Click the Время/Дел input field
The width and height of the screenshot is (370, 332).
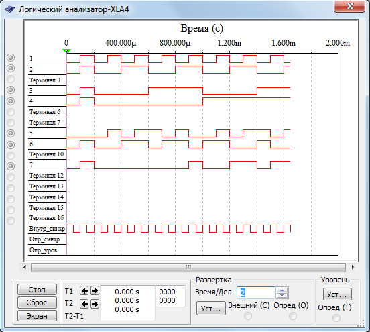(256, 293)
